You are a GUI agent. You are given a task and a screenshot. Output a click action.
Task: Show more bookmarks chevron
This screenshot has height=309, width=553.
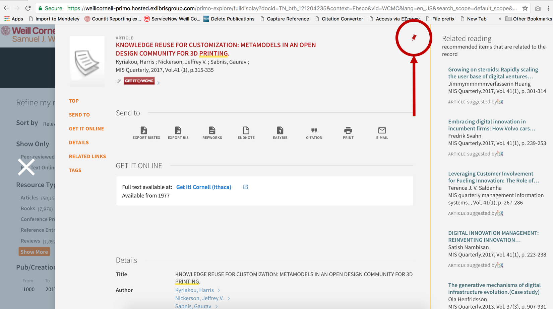click(x=500, y=19)
